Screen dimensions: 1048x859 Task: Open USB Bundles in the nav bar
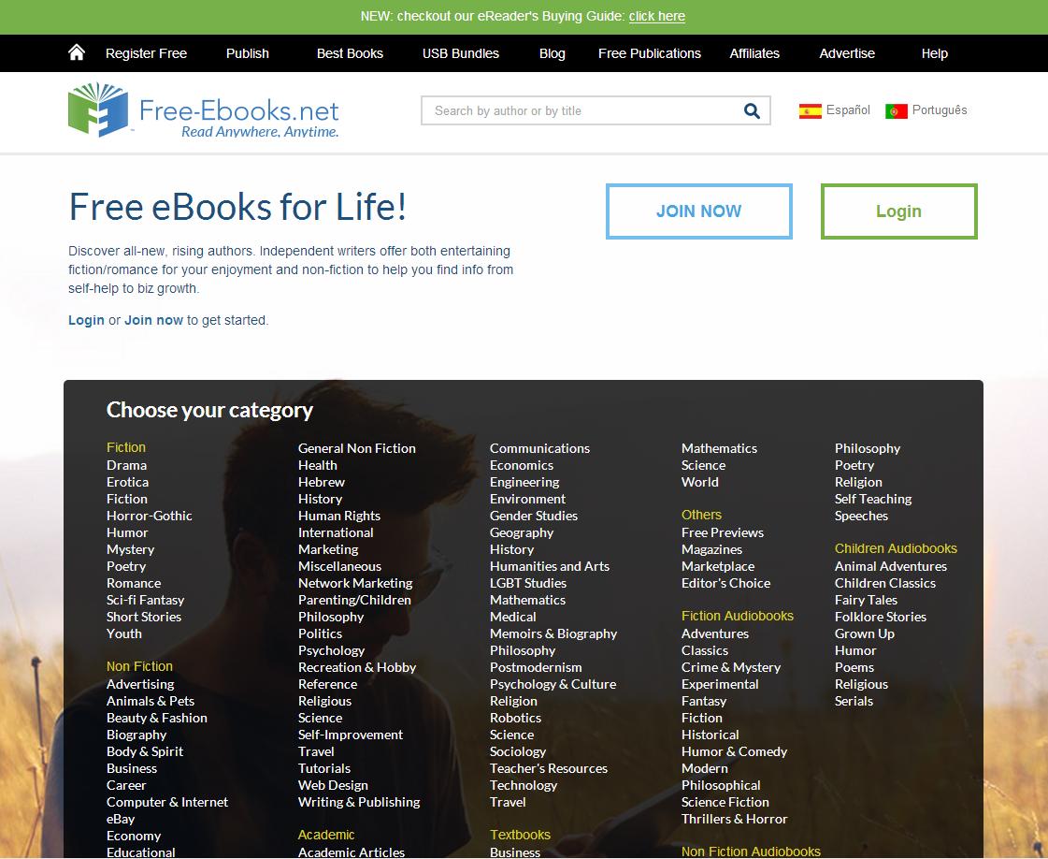461,53
